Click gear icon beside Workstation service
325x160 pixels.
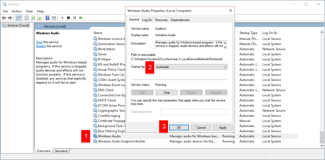[95, 49]
